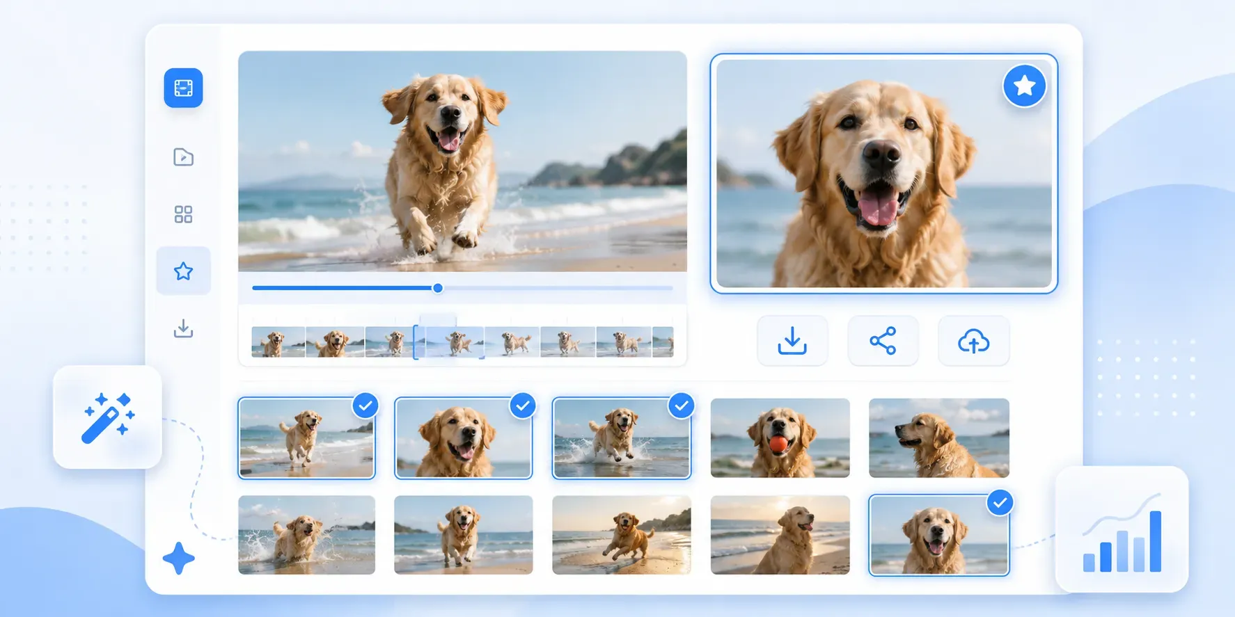Viewport: 1235px width, 617px height.
Task: Uncheck the last bottom-row thumbnail's checkmark
Action: coord(1000,502)
